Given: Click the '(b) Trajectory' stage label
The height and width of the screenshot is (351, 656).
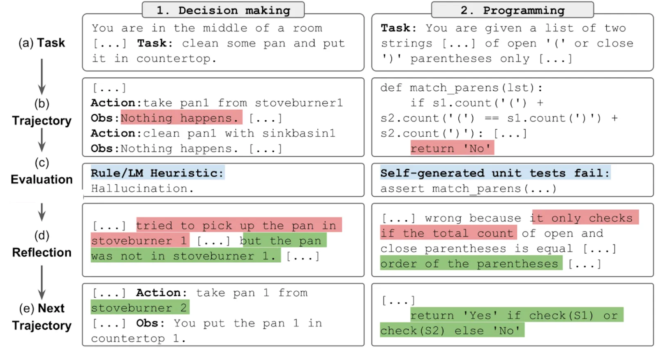Looking at the screenshot, I should click(42, 112).
